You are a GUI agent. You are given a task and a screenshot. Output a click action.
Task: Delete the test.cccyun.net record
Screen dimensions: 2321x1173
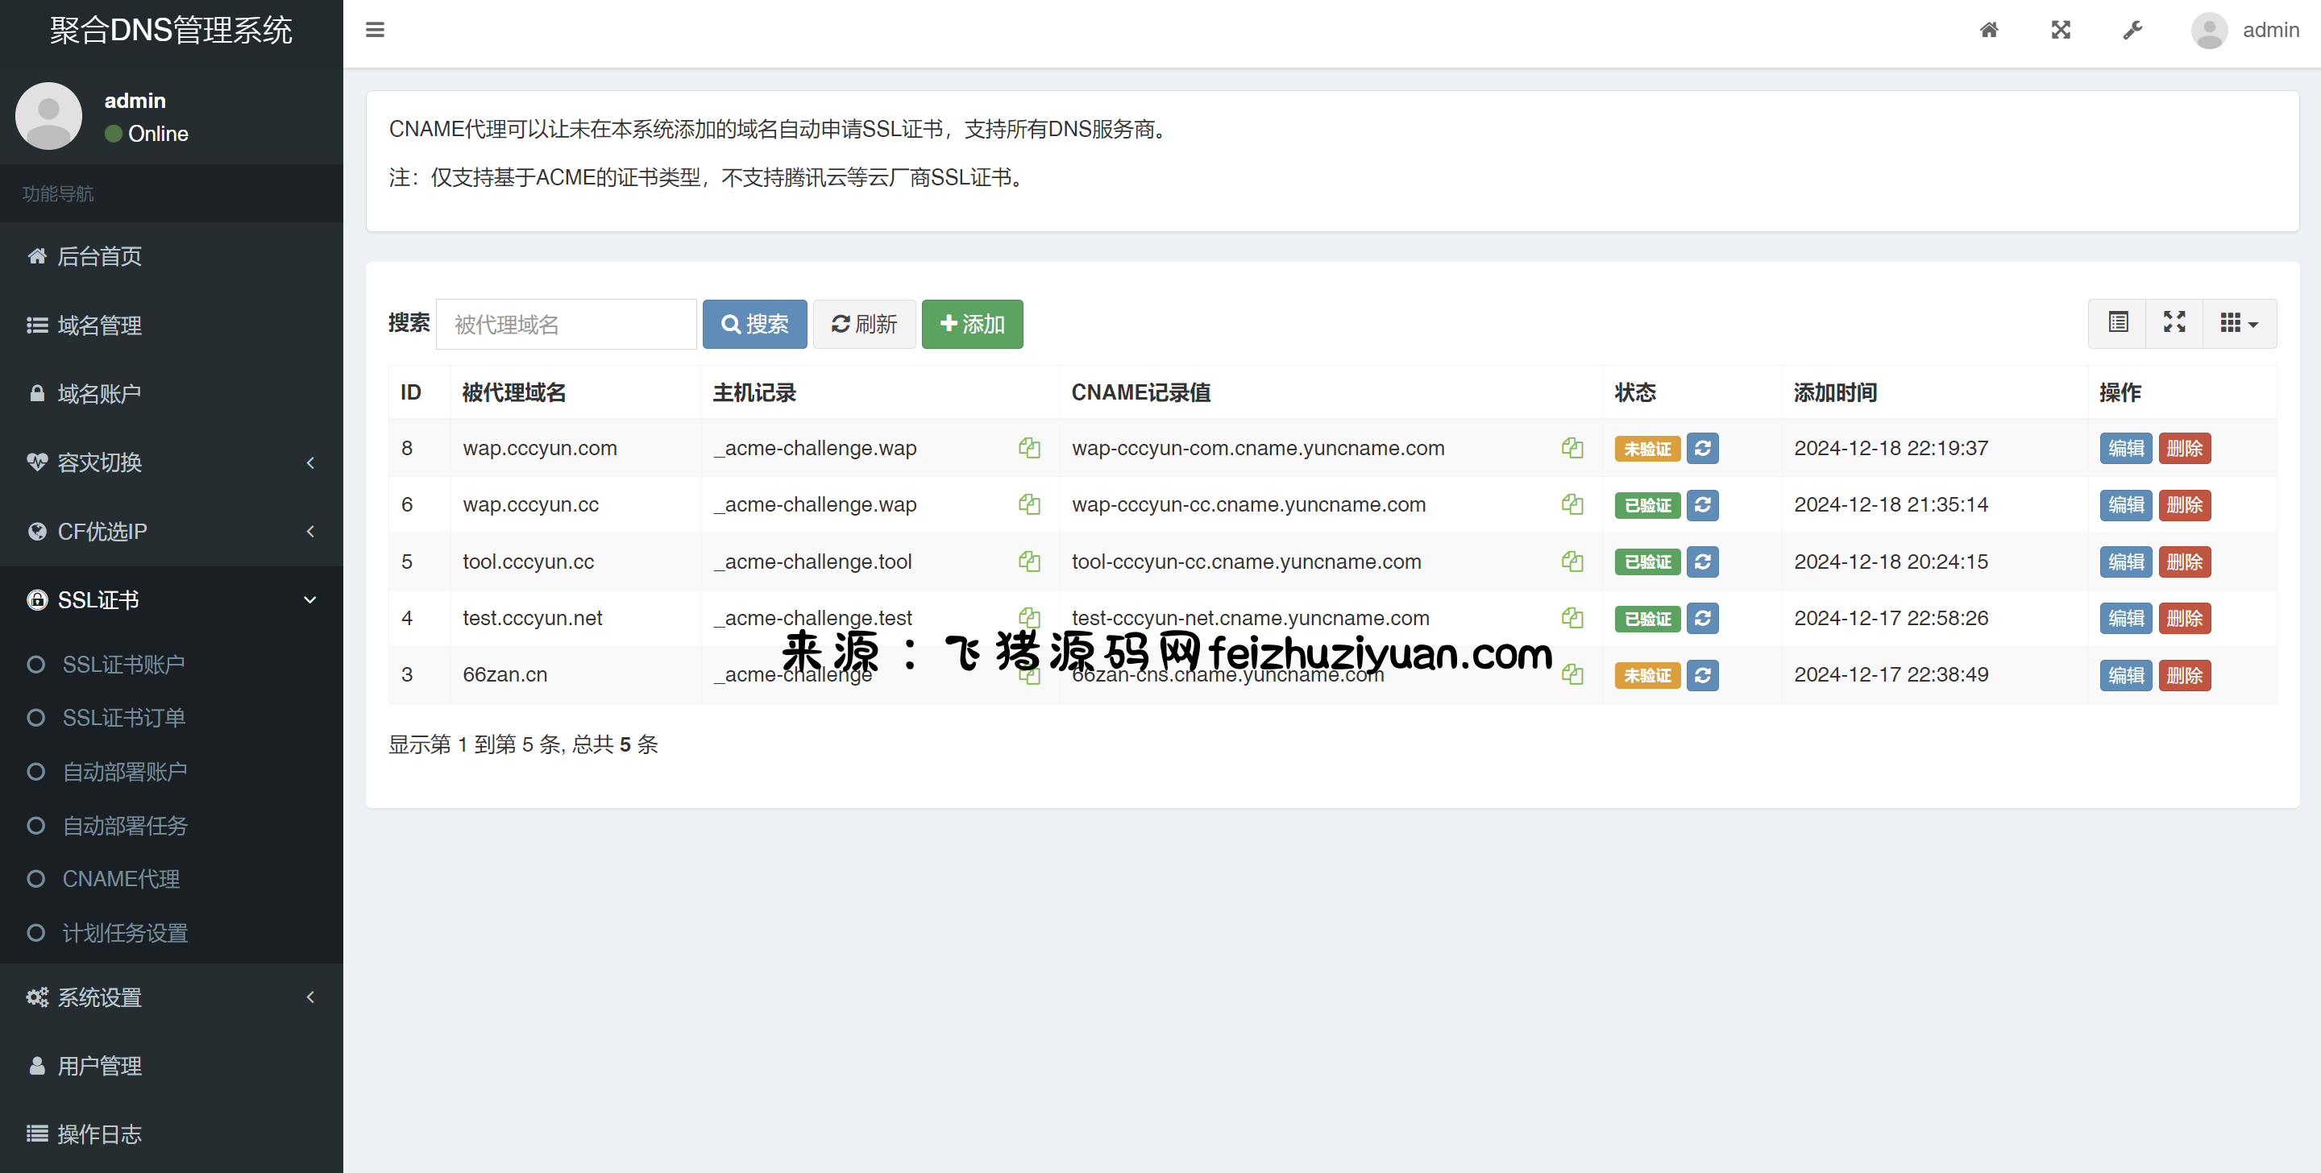[x=2183, y=619]
